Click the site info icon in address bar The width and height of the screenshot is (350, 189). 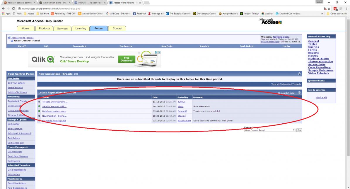tap(19, 9)
